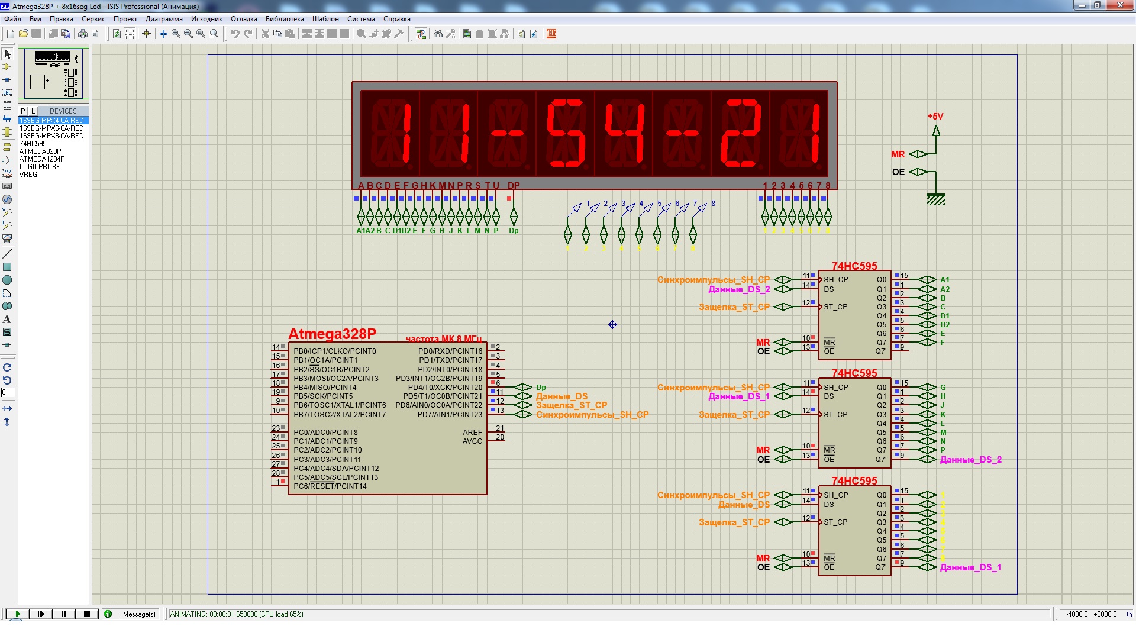Image resolution: width=1136 pixels, height=639 pixels.
Task: Open the ARES PCB layout icon
Action: pos(551,34)
